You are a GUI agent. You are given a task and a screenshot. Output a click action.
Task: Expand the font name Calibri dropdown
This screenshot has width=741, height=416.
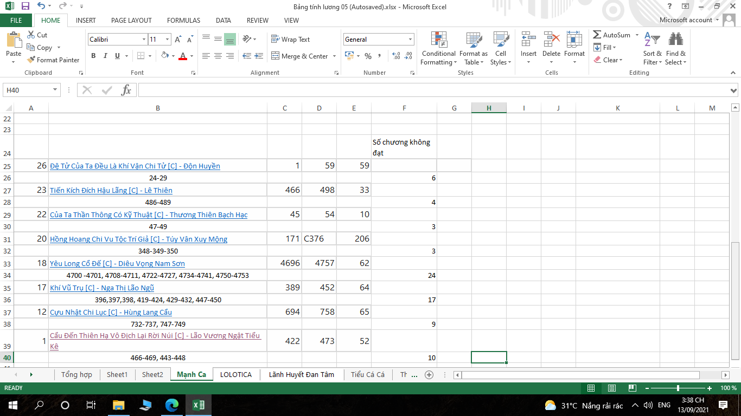tap(144, 40)
